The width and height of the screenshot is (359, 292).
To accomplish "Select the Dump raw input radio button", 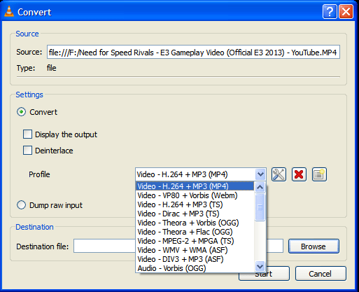I will [21, 205].
